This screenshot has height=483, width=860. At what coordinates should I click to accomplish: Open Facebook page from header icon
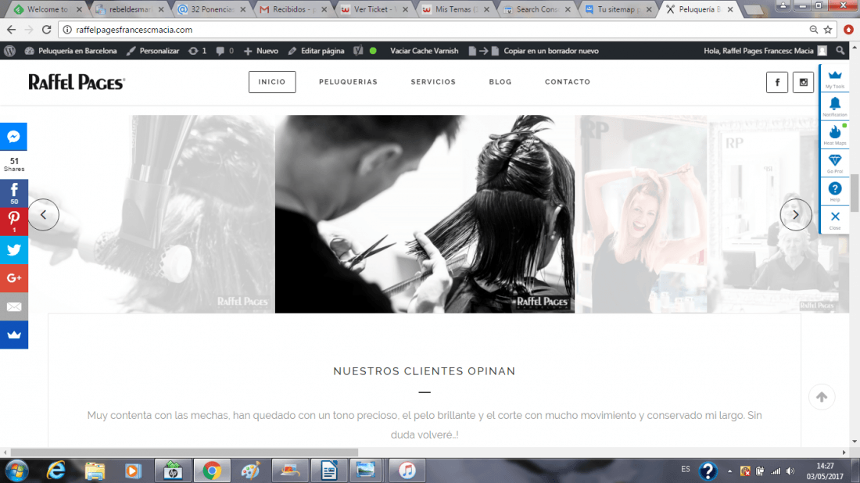776,82
